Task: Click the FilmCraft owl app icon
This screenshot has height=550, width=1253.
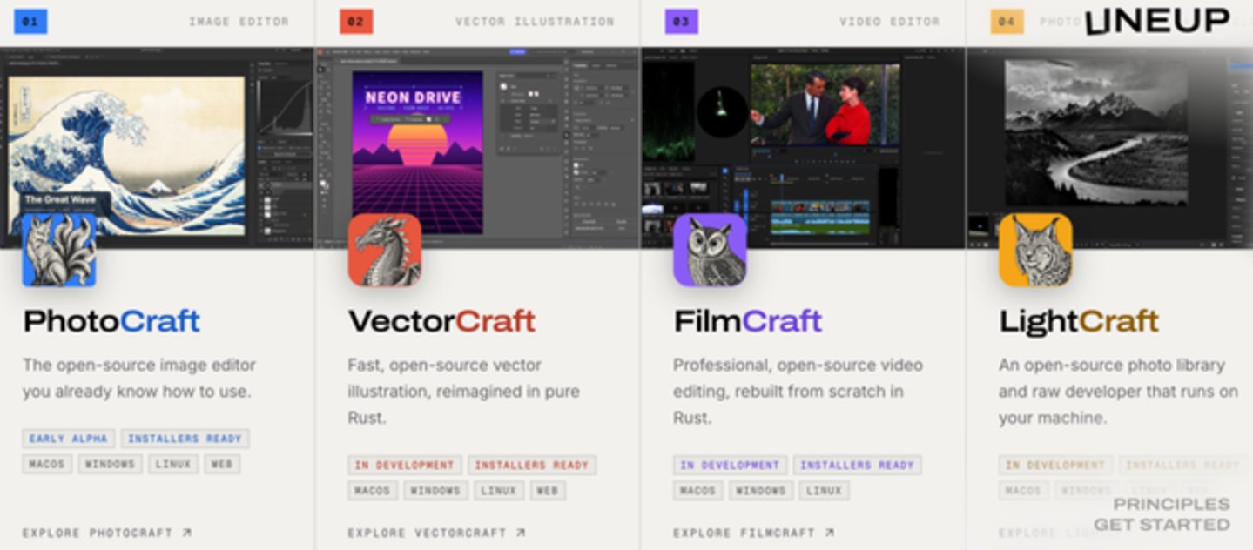Action: tap(710, 250)
